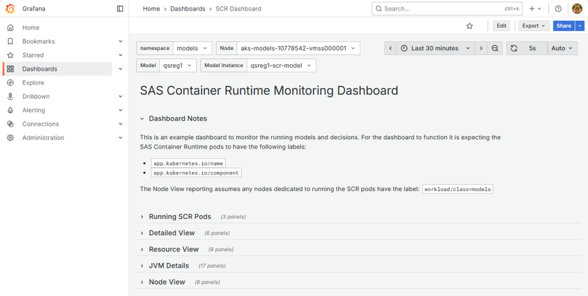The width and height of the screenshot is (588, 296).
Task: Click the SCR Dashboard breadcrumb
Action: pyautogui.click(x=239, y=9)
